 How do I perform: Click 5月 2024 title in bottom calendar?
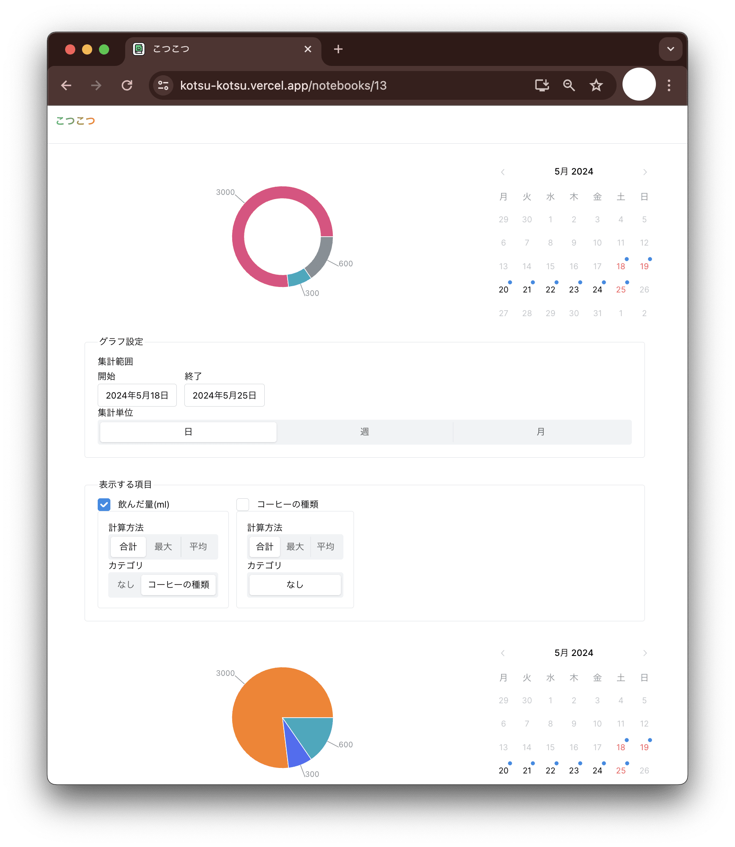tap(574, 653)
